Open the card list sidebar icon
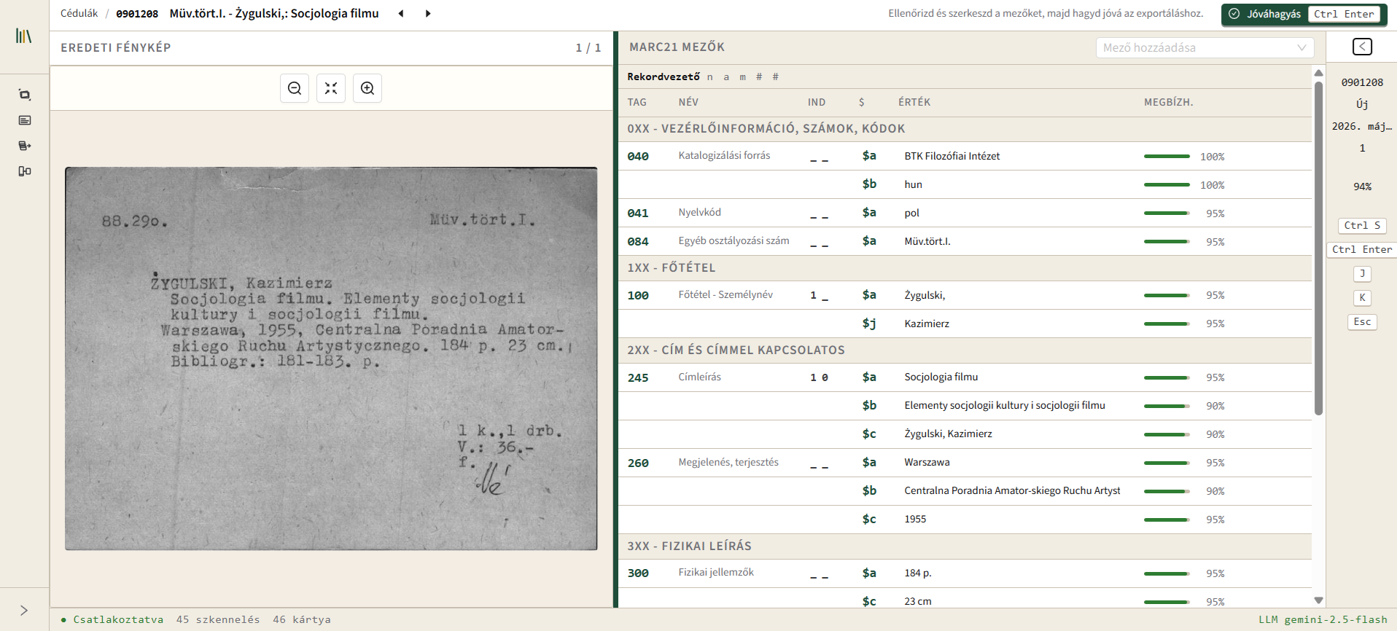The image size is (1397, 631). point(25,120)
